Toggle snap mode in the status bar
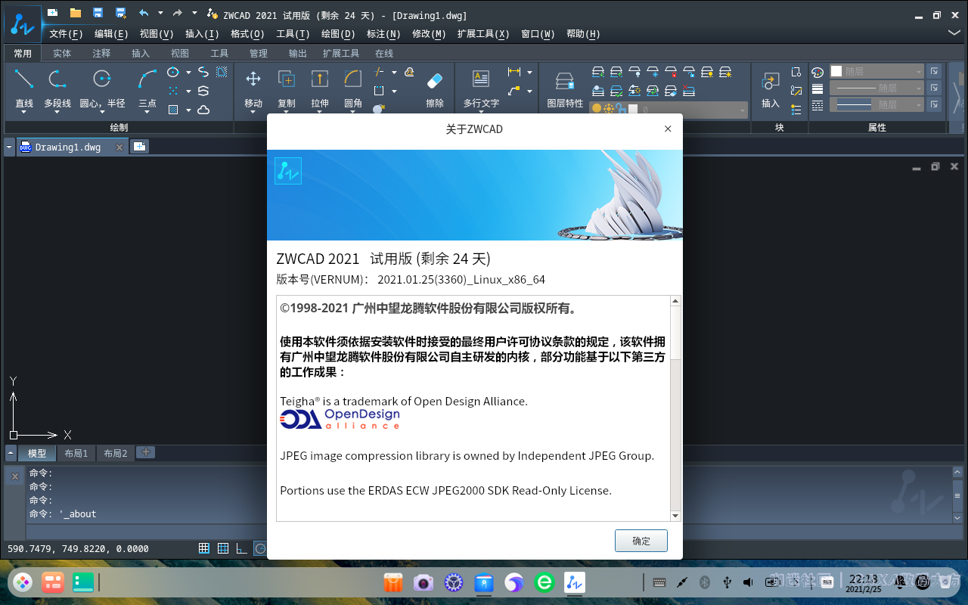This screenshot has height=605, width=968. pyautogui.click(x=203, y=548)
